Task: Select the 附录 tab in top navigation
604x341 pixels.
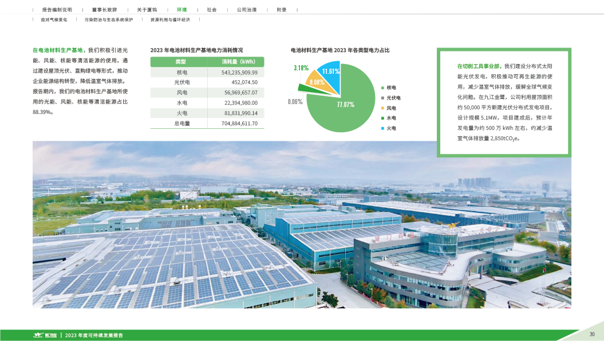Action: [x=282, y=10]
